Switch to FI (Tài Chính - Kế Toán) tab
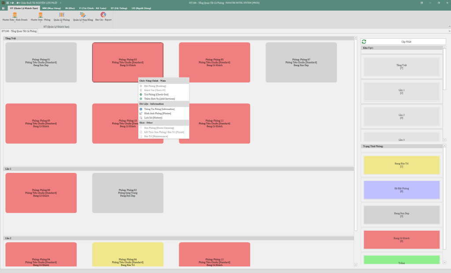The height and width of the screenshot is (273, 451). (92, 8)
